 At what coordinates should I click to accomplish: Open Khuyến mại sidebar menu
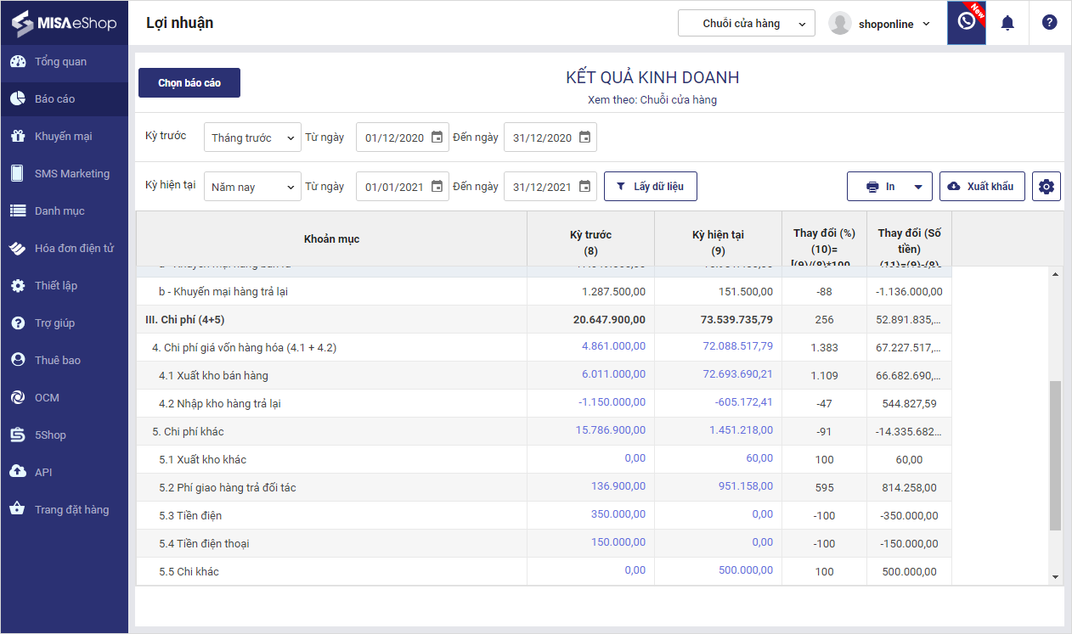tap(63, 137)
